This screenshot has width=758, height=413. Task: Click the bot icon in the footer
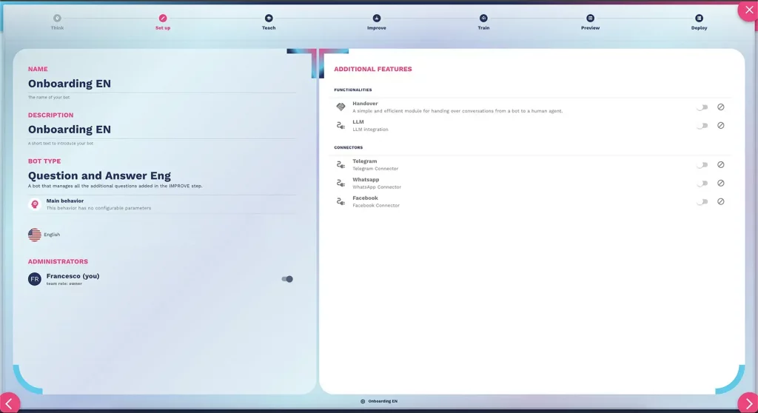(x=363, y=401)
